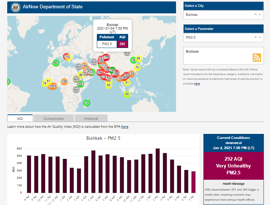
Task: Clear the selected city Bishkek
Action: point(256,15)
